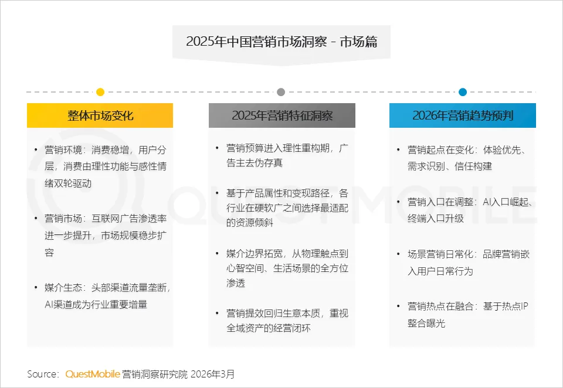Click the gray timeline dot

tap(281, 91)
